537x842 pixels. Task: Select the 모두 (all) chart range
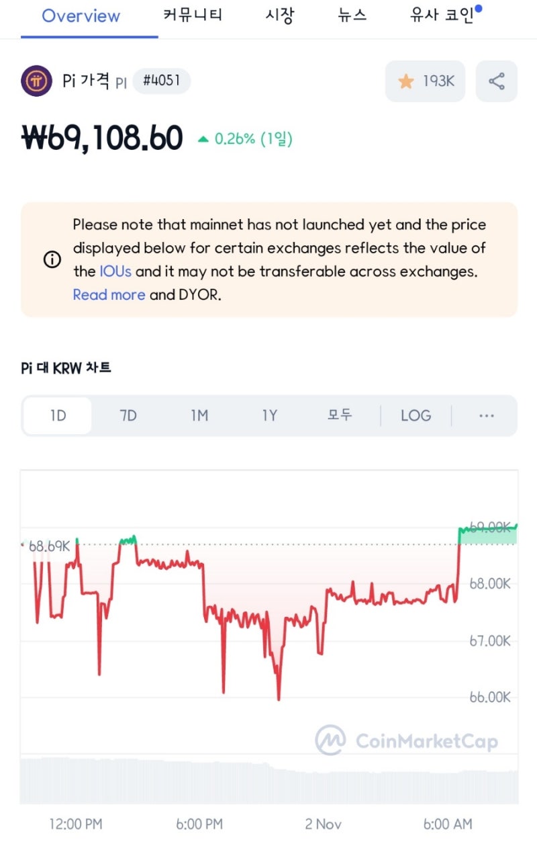340,415
